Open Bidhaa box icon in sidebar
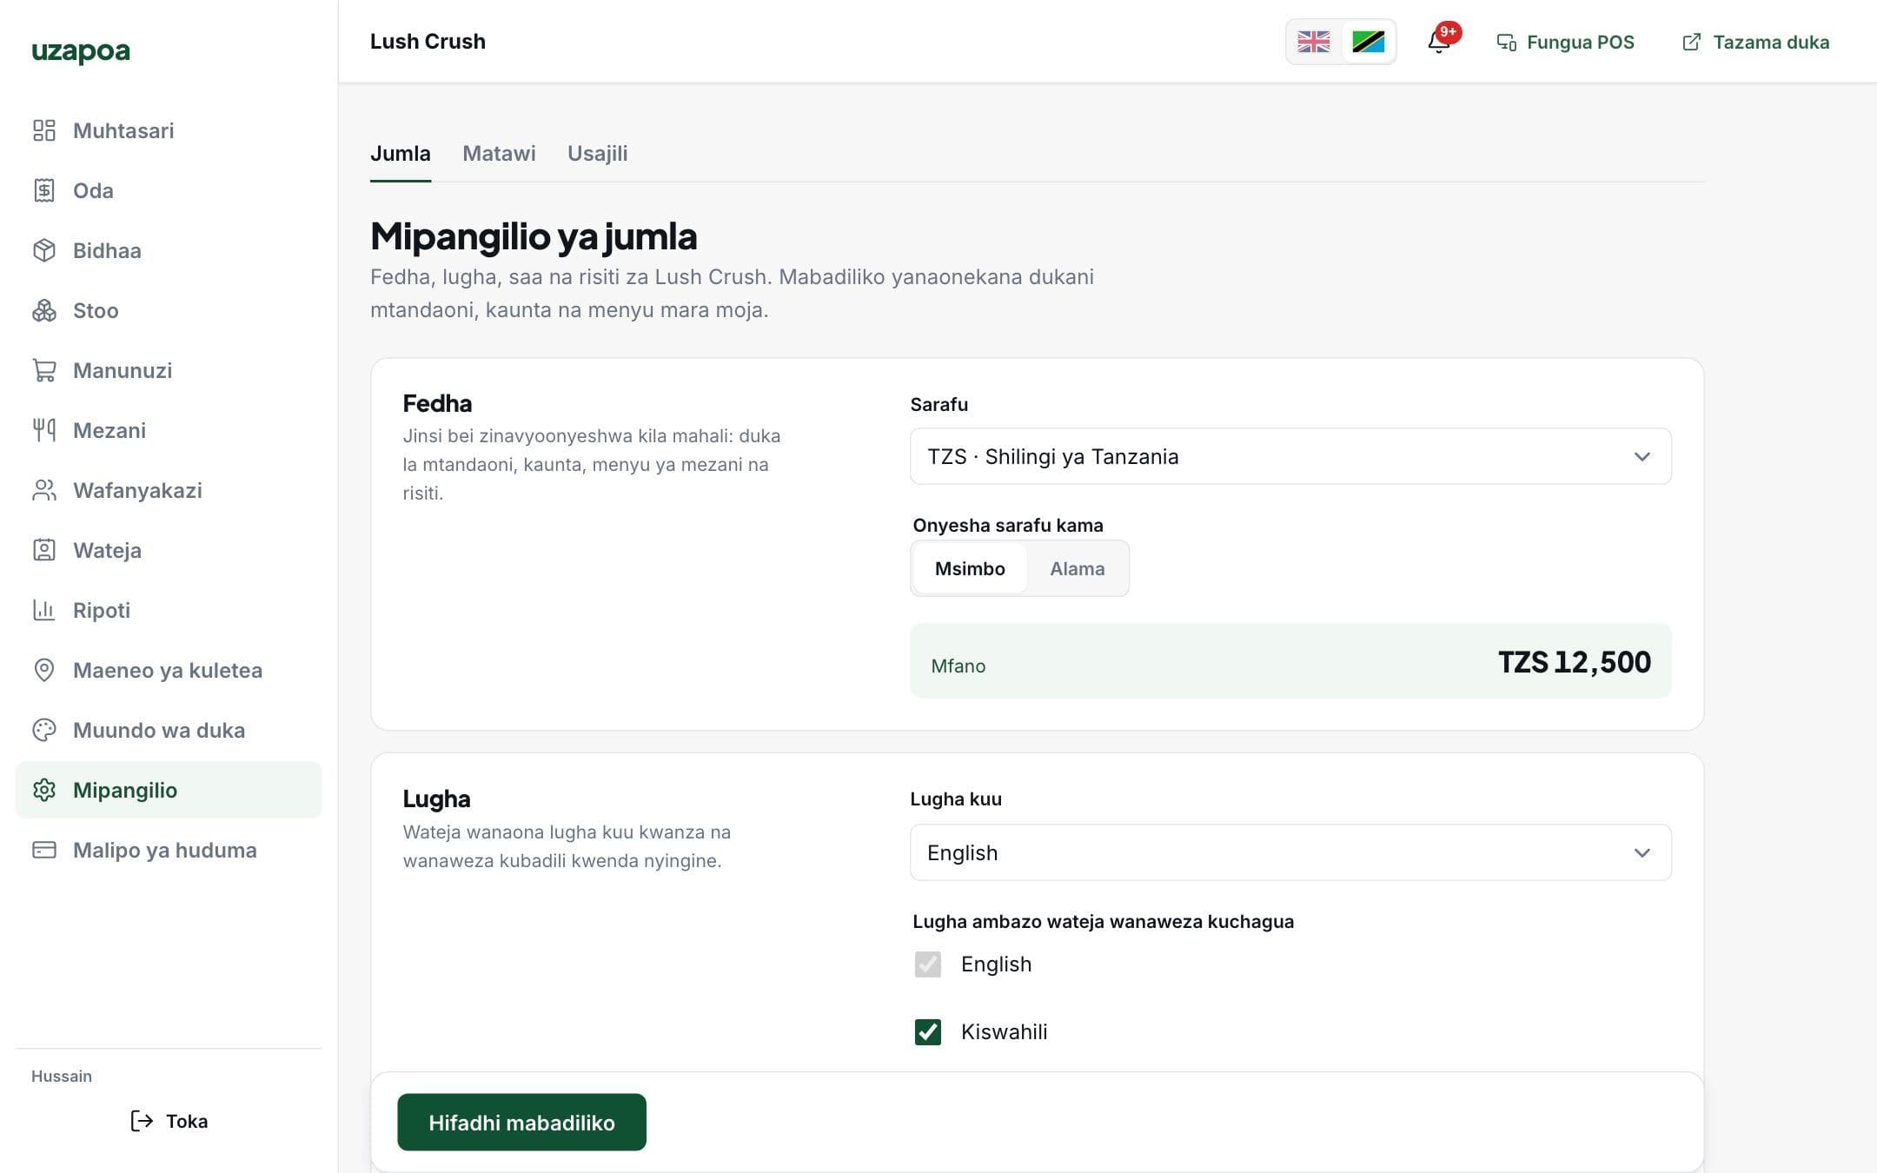 pos(44,250)
